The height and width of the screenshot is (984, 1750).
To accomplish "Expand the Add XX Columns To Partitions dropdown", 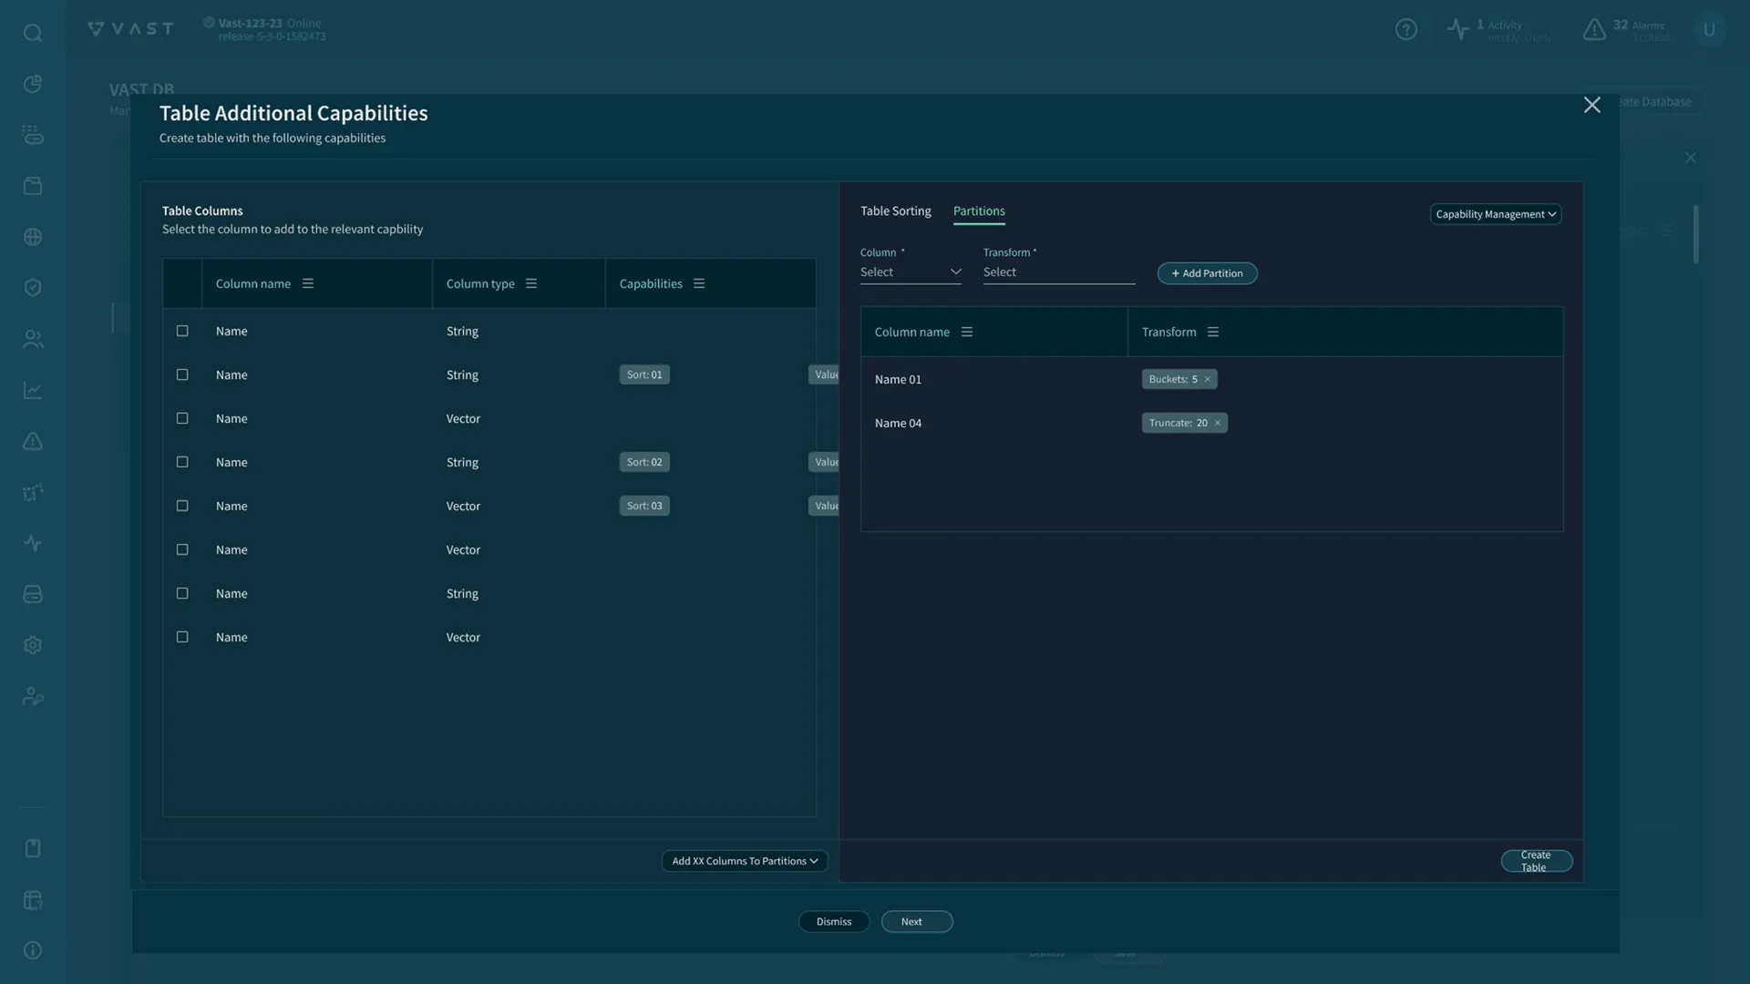I will click(744, 860).
